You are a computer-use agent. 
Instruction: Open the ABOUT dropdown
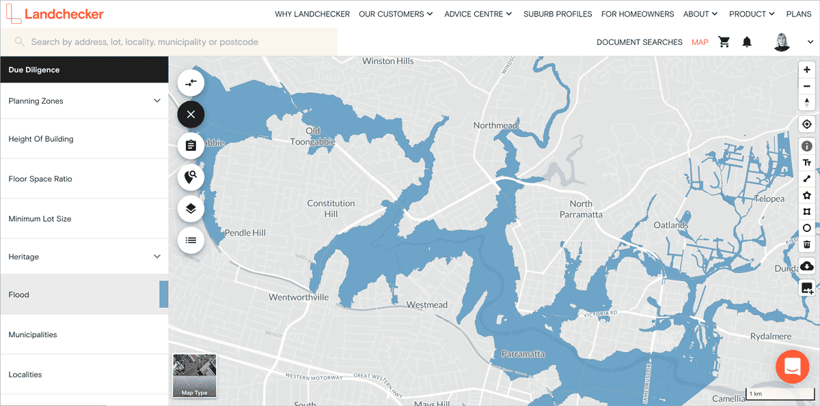(700, 14)
